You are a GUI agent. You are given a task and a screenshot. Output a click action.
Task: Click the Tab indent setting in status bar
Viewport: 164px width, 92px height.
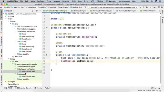coord(153,91)
